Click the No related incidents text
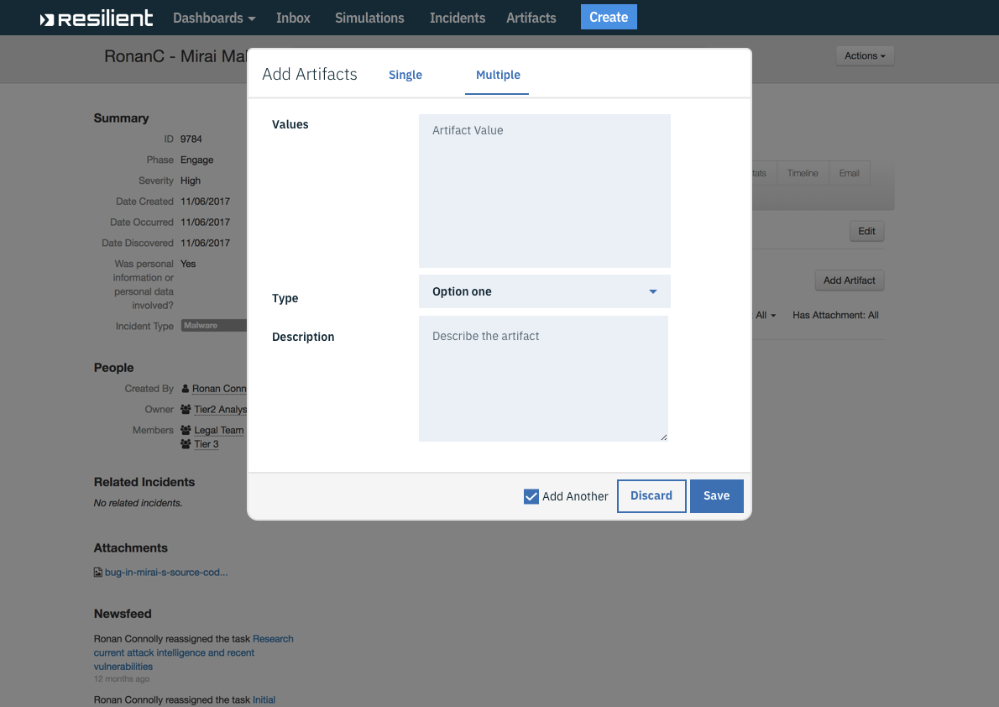The height and width of the screenshot is (707, 999). tap(139, 503)
